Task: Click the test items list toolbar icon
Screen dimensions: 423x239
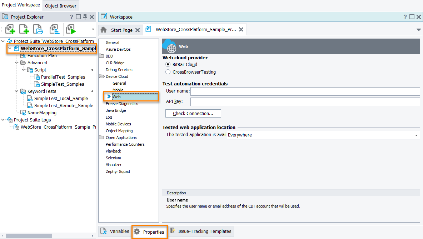Action: tap(54, 29)
